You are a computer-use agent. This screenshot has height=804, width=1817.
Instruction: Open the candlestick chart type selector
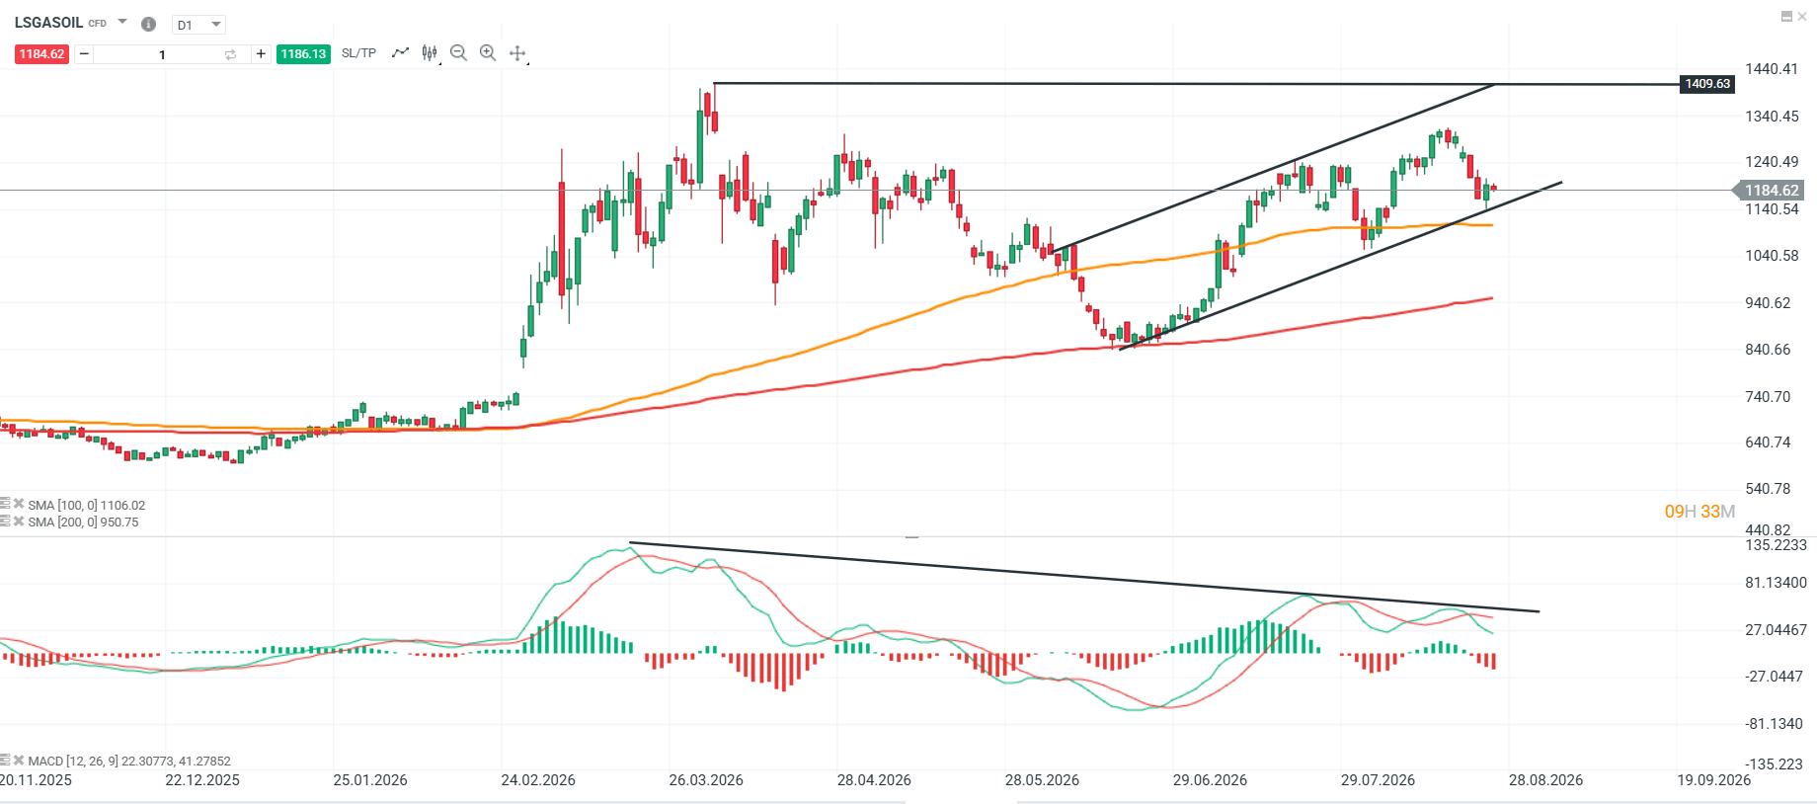(x=430, y=52)
